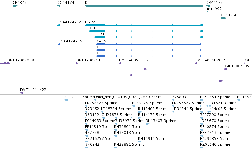The height and width of the screenshot is (149, 252).
Task: Select the 340342 feature
Action: pyautogui.click(x=86, y=148)
